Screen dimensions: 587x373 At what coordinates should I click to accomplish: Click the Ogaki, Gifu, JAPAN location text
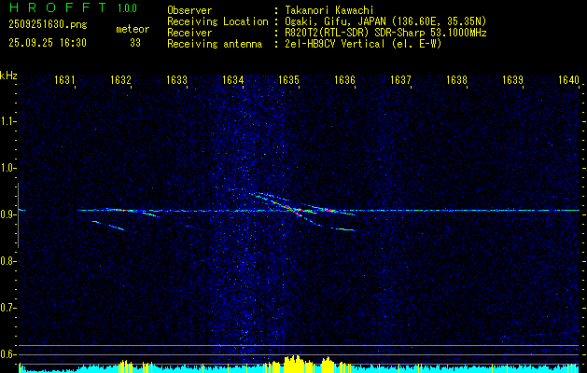[x=385, y=21]
